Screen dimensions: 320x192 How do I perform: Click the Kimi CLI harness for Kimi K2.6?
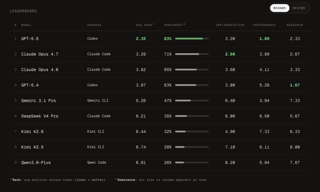(96, 132)
